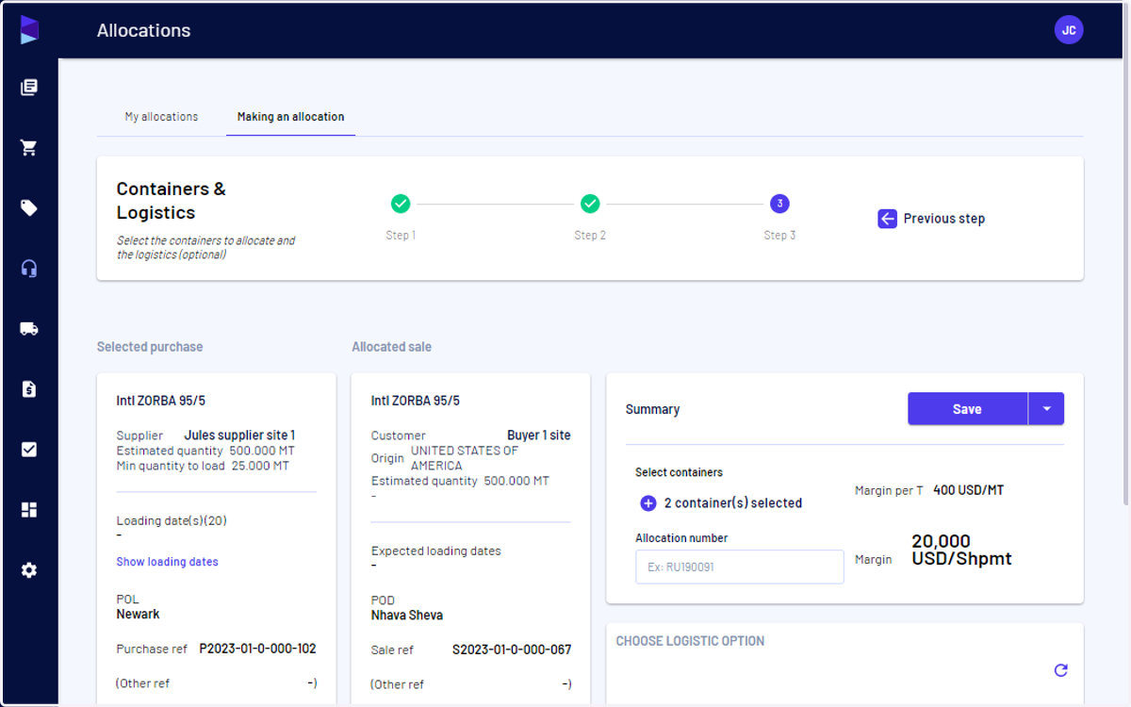Click the 2 container(s) selected label
The width and height of the screenshot is (1131, 707).
pos(733,503)
